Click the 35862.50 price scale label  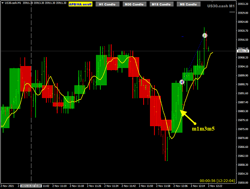[x=243, y=156]
